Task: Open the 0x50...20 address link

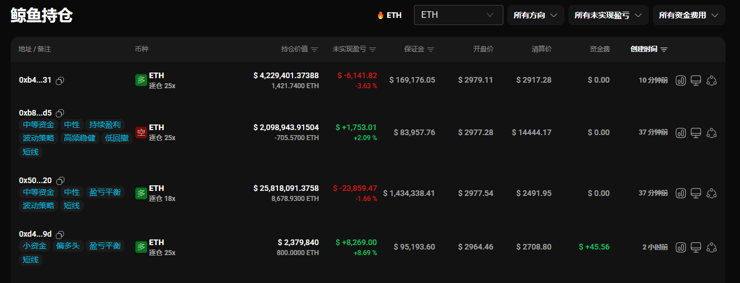Action: [35, 180]
